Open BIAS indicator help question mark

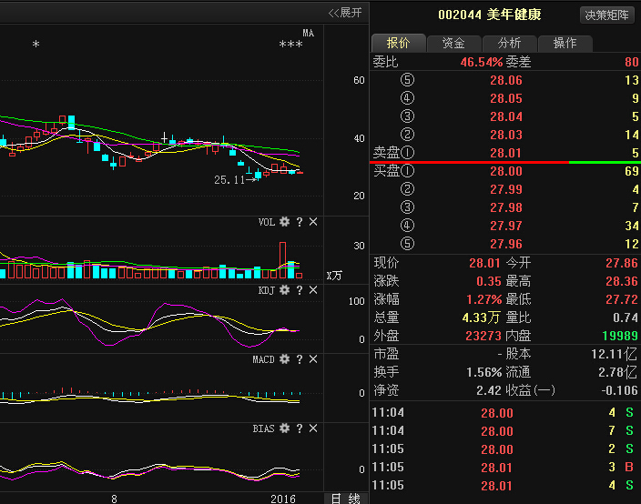(x=300, y=428)
